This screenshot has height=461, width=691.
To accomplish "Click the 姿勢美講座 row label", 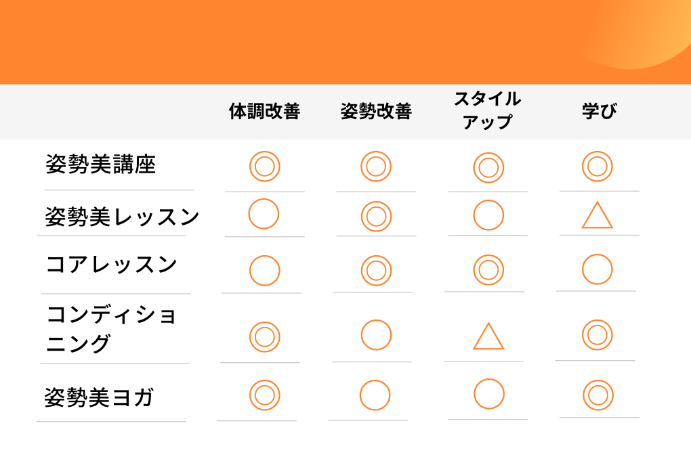I will pyautogui.click(x=100, y=164).
